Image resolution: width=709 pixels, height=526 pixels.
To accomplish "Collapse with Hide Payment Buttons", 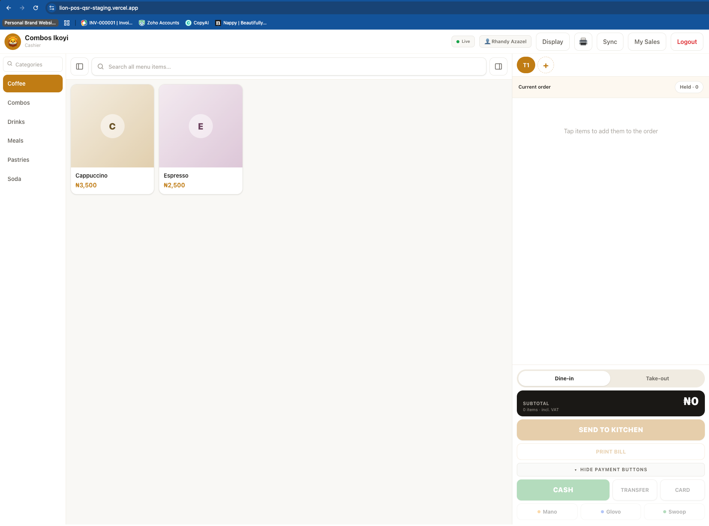I will (x=611, y=470).
